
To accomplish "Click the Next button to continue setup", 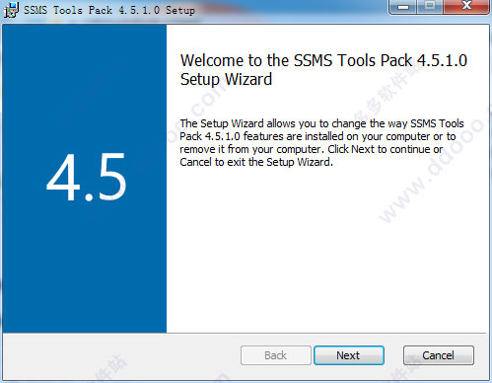I will coord(349,355).
